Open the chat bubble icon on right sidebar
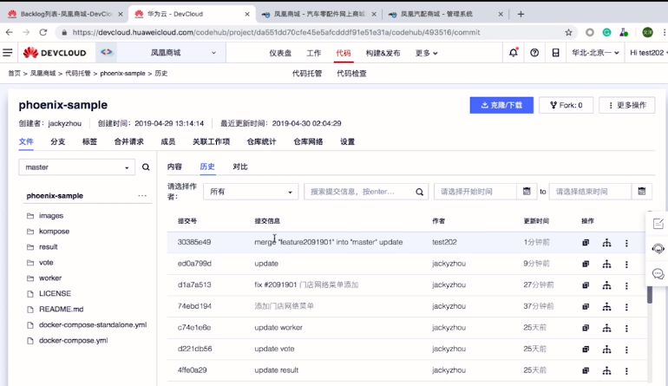668x386 pixels. click(658, 273)
